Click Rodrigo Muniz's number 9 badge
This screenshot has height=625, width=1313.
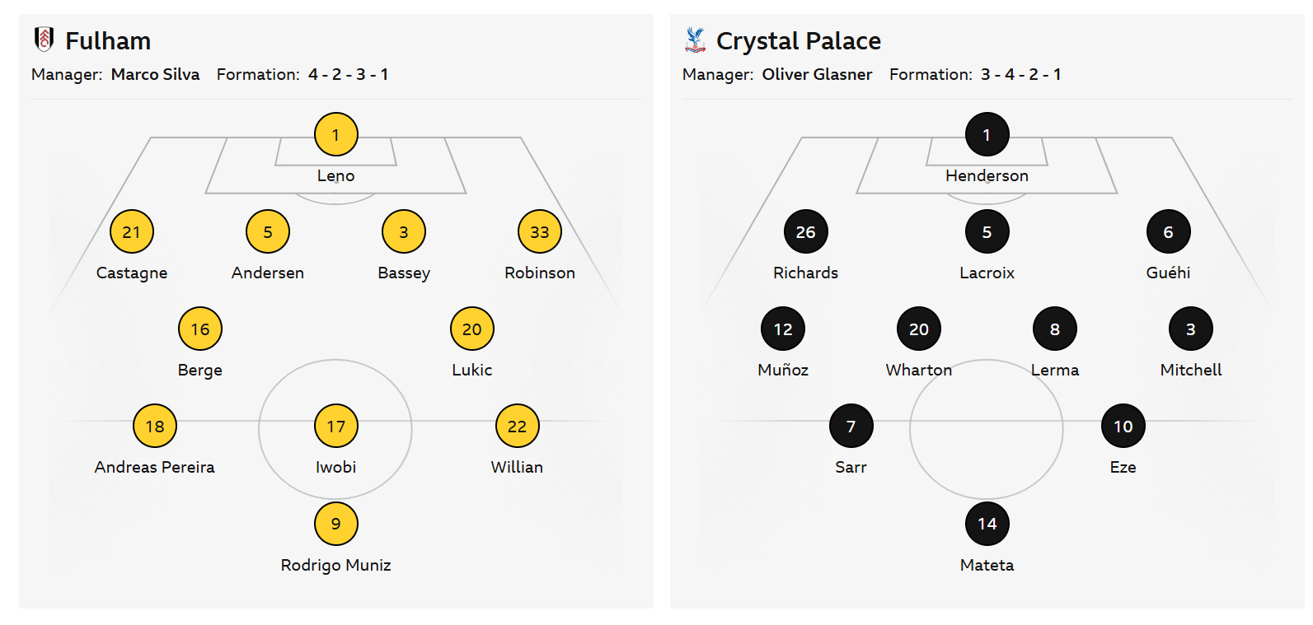coord(336,523)
